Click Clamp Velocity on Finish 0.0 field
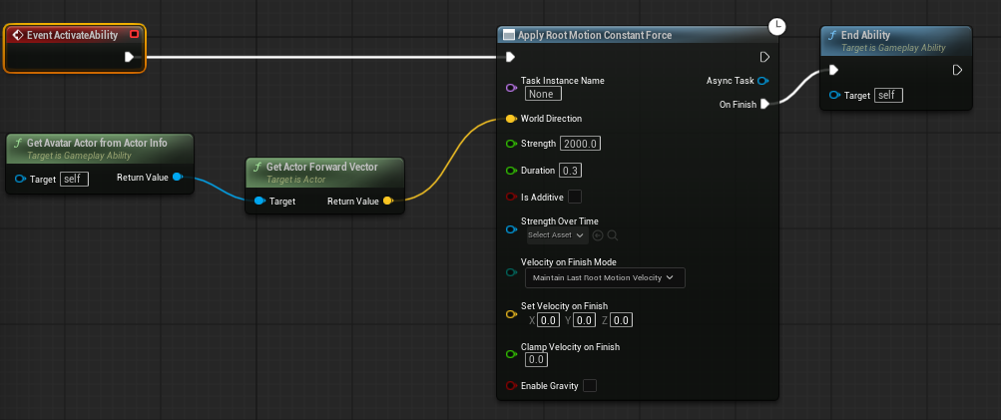1001x420 pixels. pos(536,360)
